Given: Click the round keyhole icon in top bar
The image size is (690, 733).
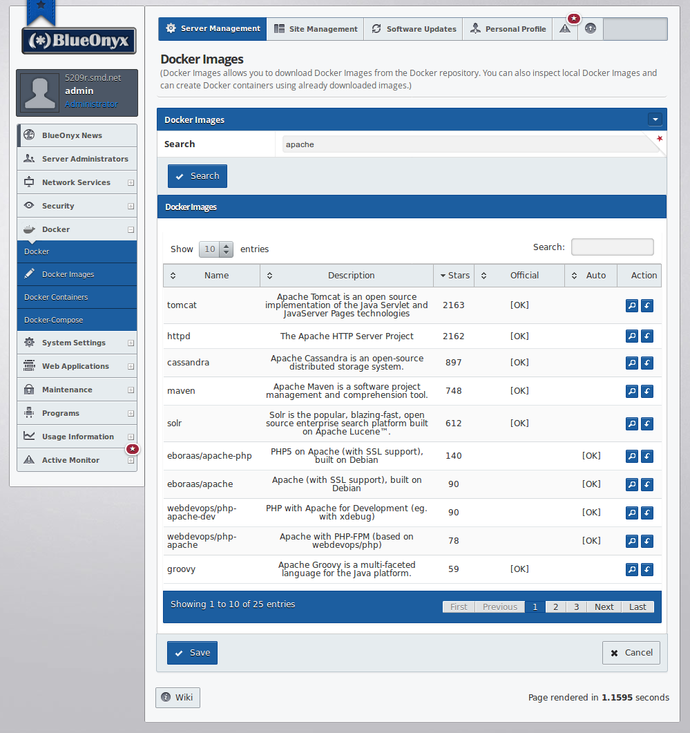Looking at the screenshot, I should pos(591,29).
